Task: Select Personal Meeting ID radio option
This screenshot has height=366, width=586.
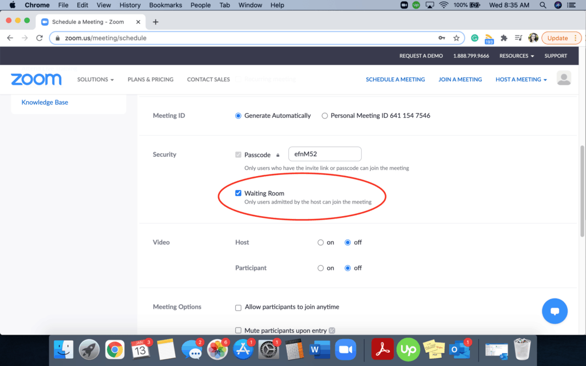Action: [325, 116]
